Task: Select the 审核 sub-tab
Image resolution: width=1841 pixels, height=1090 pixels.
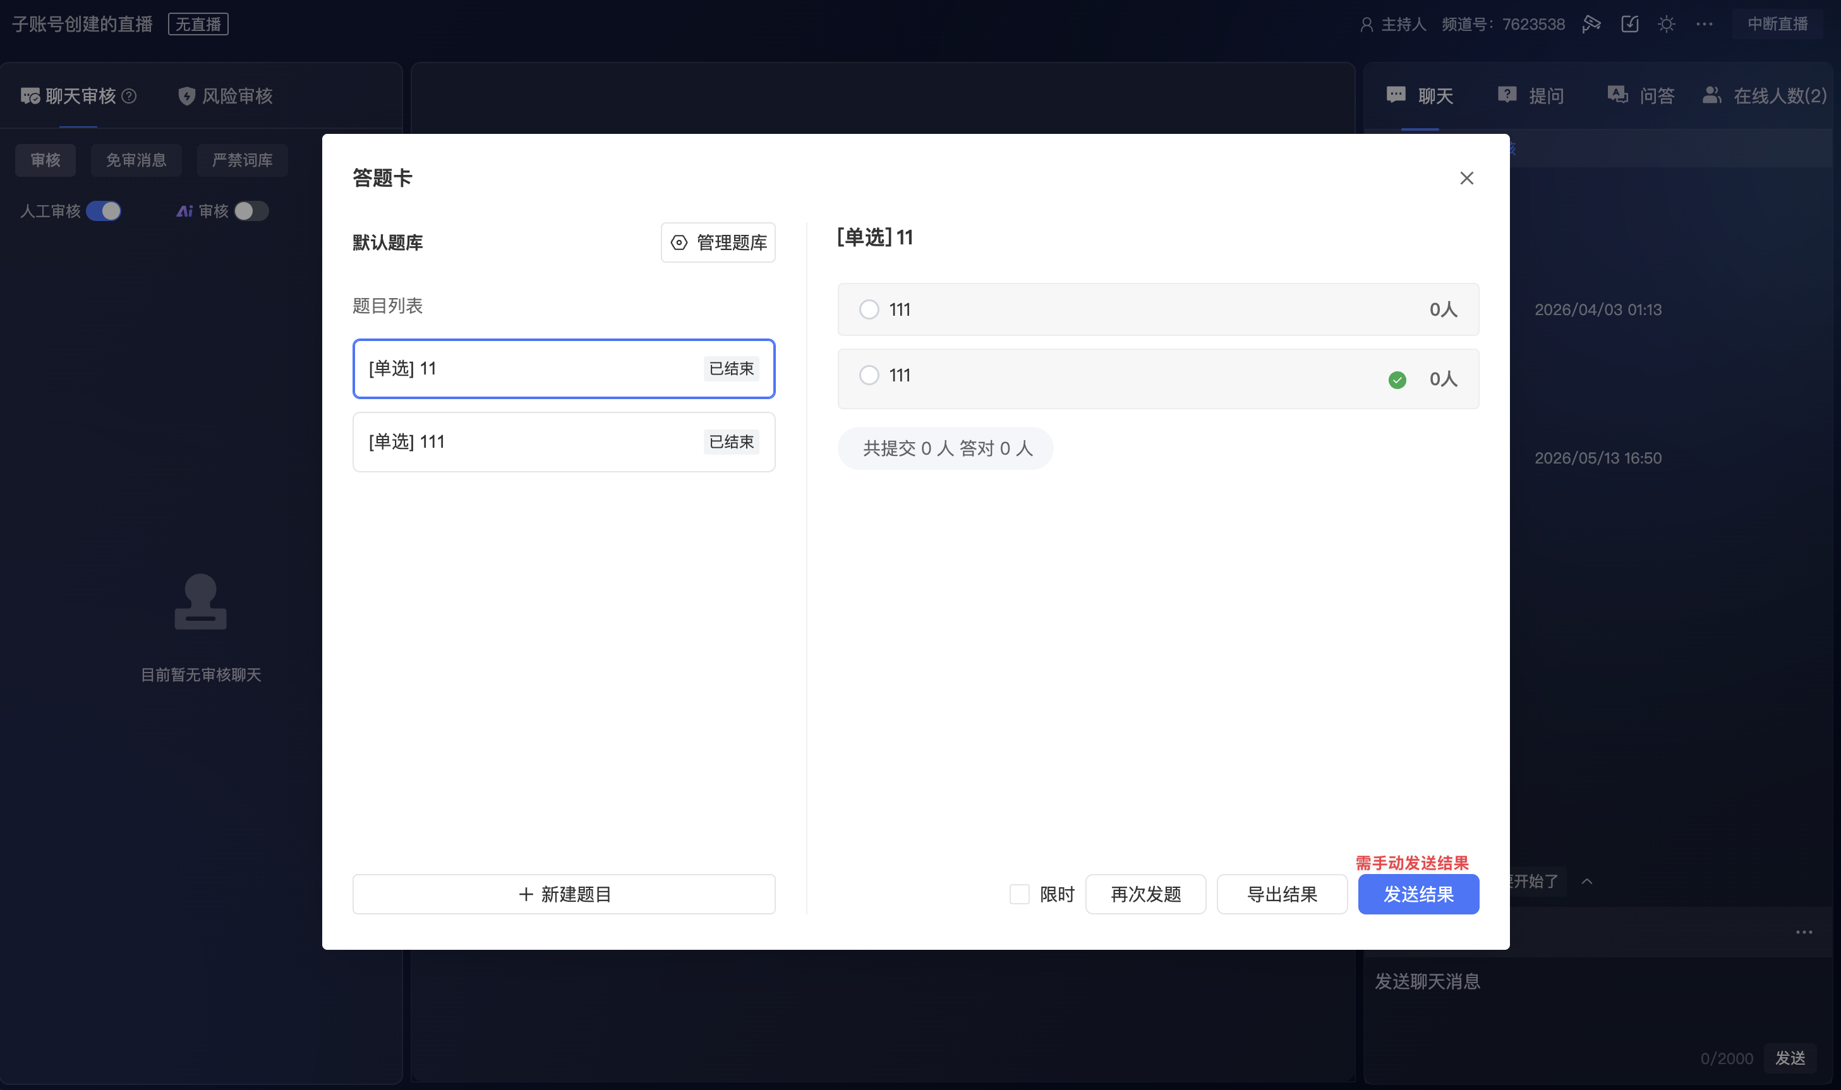Action: point(45,160)
